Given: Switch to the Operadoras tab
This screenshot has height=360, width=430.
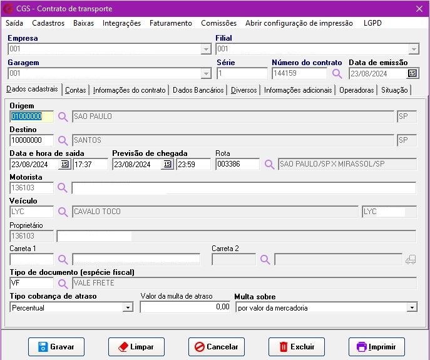Looking at the screenshot, I should coord(357,90).
